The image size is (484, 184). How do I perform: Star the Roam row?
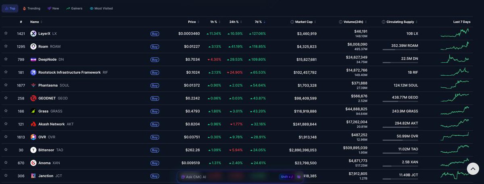[6, 46]
